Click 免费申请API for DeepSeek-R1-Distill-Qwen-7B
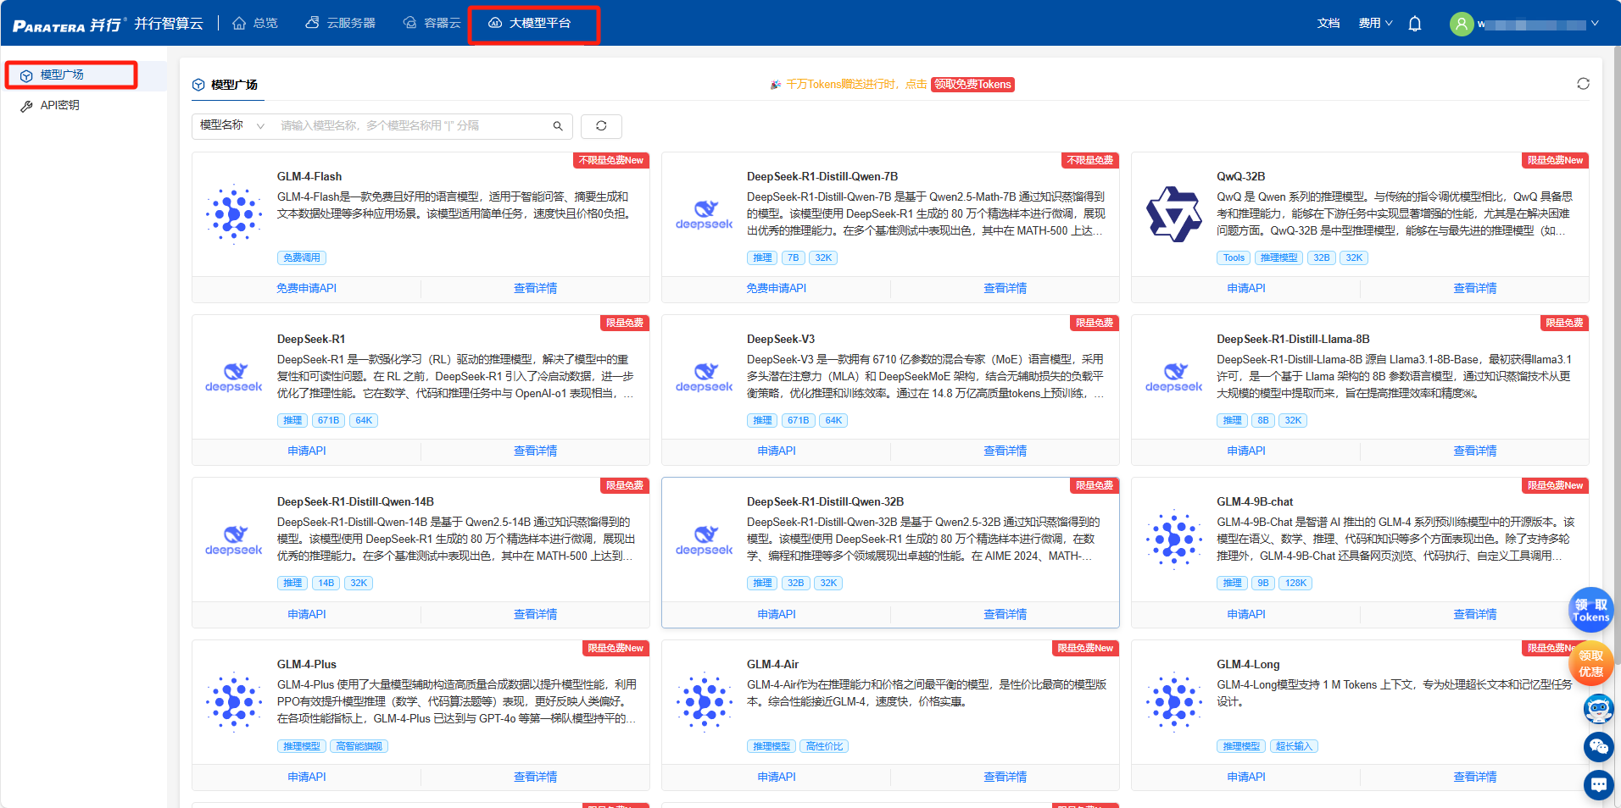This screenshot has height=808, width=1621. point(776,288)
